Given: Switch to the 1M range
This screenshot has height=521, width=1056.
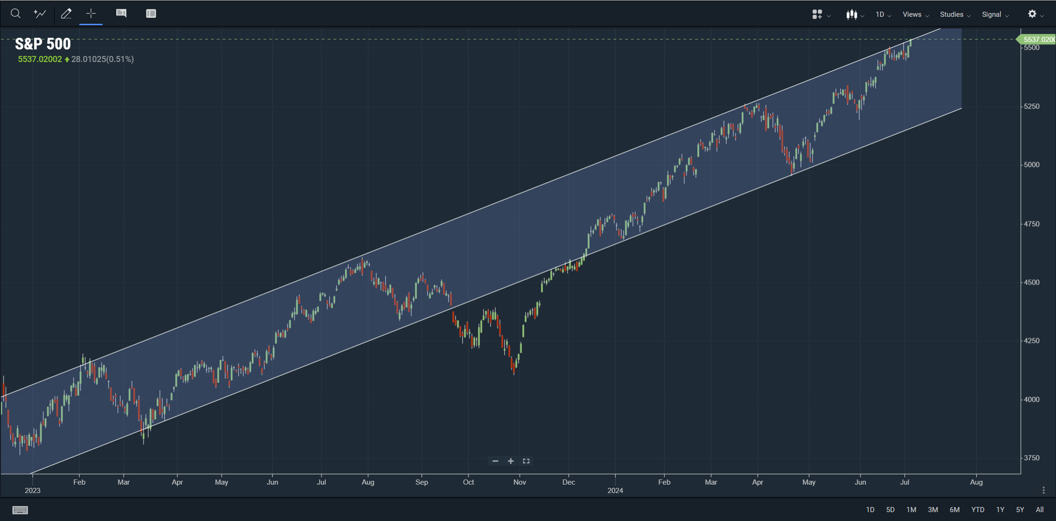Looking at the screenshot, I should click(911, 510).
